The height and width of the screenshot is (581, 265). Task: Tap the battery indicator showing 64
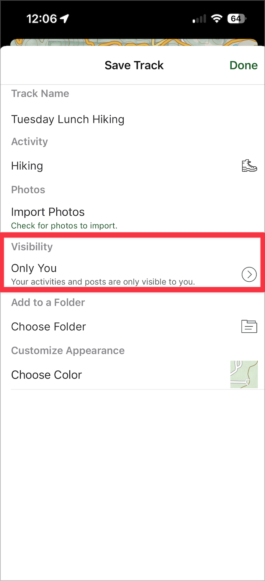pos(237,18)
